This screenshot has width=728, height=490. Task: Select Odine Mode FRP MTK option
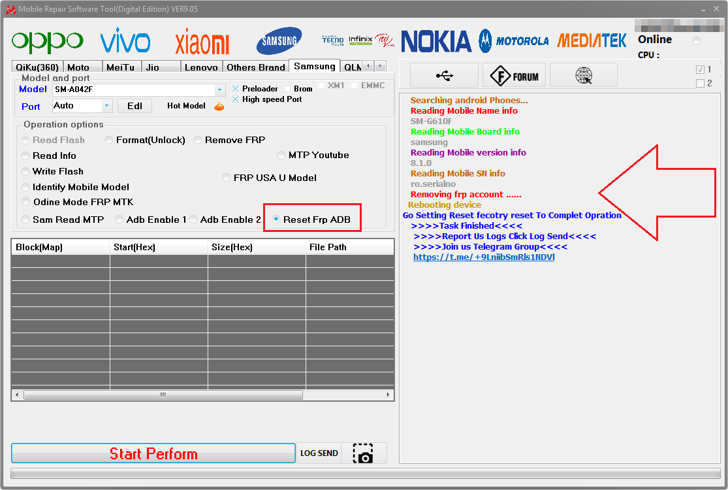pyautogui.click(x=25, y=202)
